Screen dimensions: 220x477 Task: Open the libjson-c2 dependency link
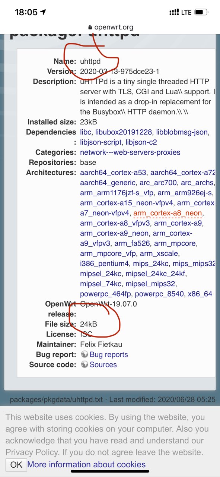[141, 142]
